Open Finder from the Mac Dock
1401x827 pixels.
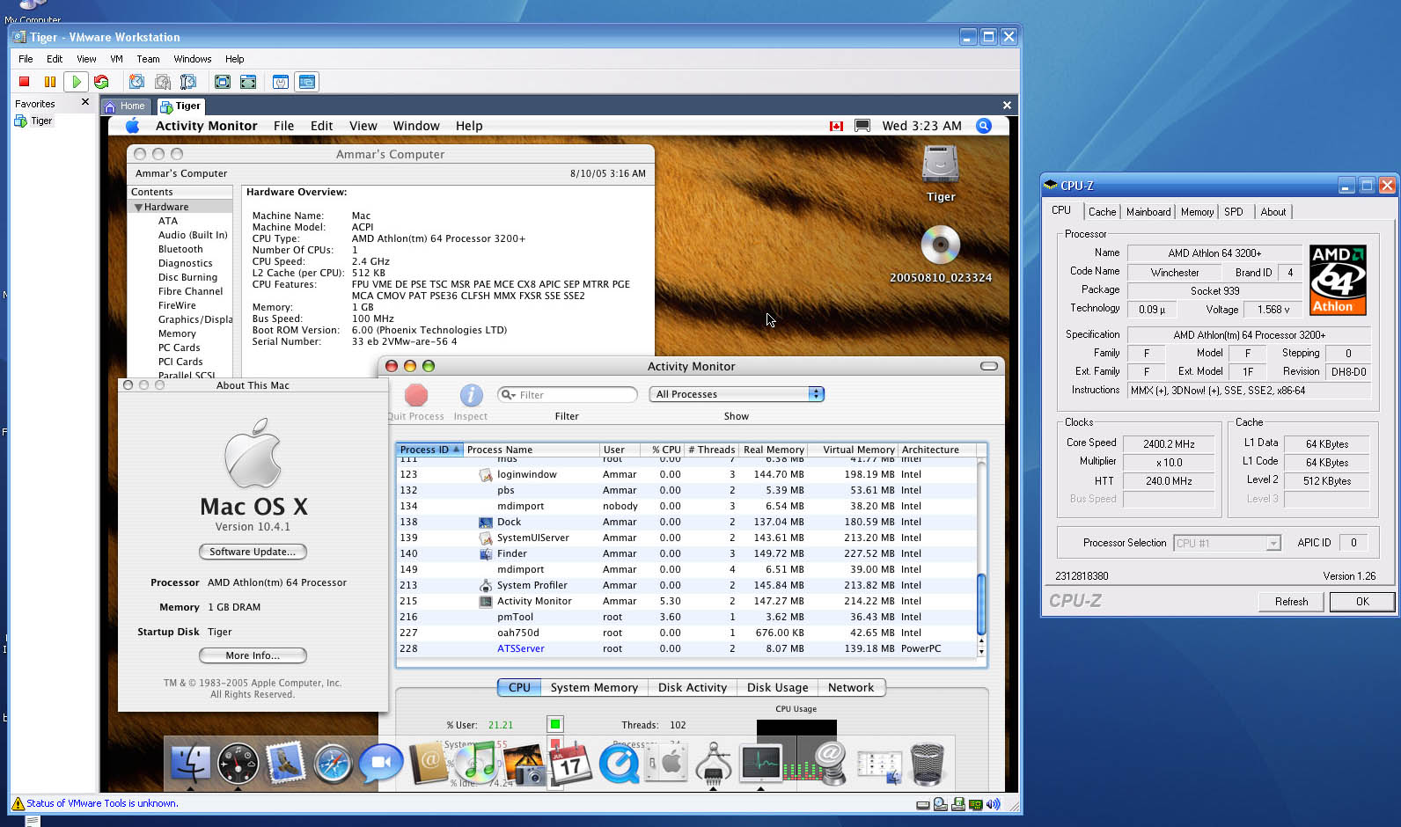(190, 764)
